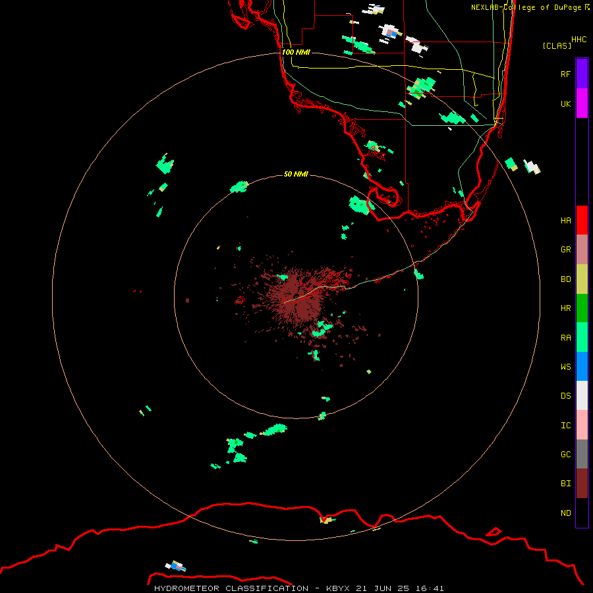The height and width of the screenshot is (593, 593).
Task: Click the BI legend label
Action: click(x=565, y=484)
